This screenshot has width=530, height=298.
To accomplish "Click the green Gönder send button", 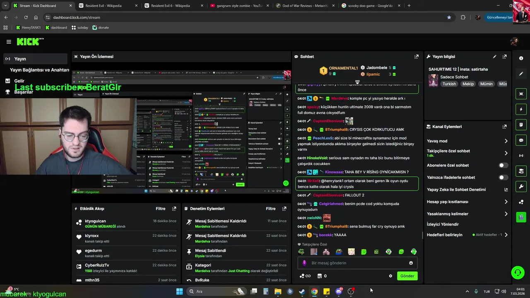I will click(407, 276).
